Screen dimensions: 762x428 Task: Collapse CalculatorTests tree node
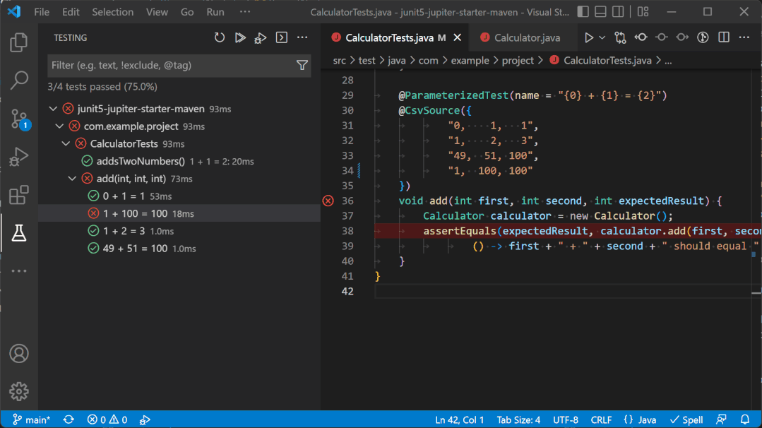click(66, 144)
